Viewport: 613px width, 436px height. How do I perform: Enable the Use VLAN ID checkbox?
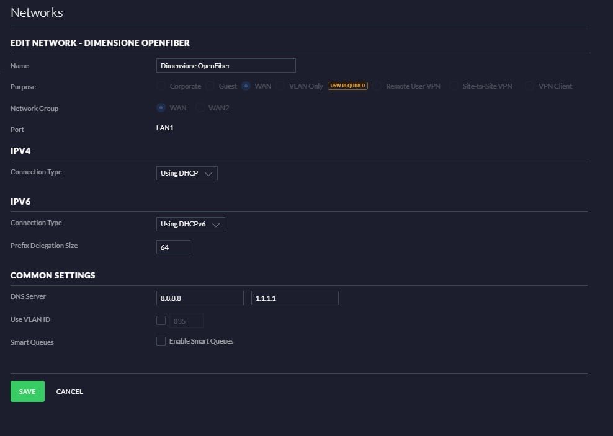pos(161,321)
